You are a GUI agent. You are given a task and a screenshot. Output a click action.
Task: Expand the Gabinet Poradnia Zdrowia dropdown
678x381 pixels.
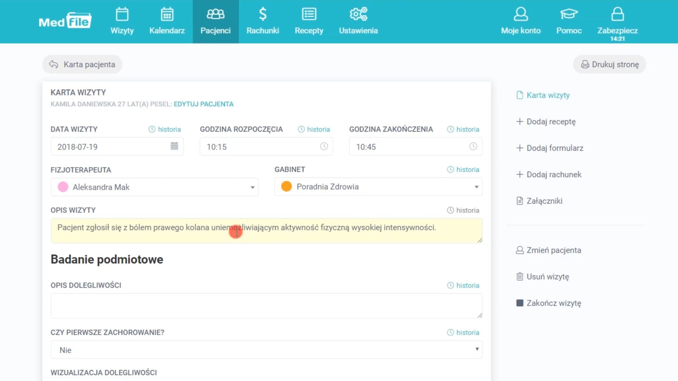(476, 187)
